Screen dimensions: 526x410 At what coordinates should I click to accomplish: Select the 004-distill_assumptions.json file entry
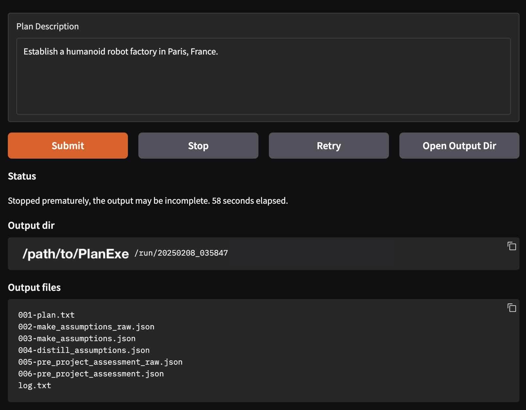coord(84,350)
